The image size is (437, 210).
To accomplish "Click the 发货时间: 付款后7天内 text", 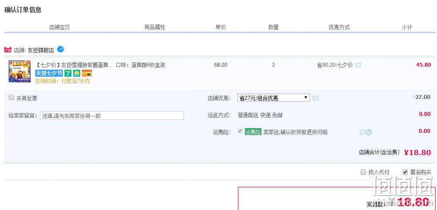I will pos(62,81).
